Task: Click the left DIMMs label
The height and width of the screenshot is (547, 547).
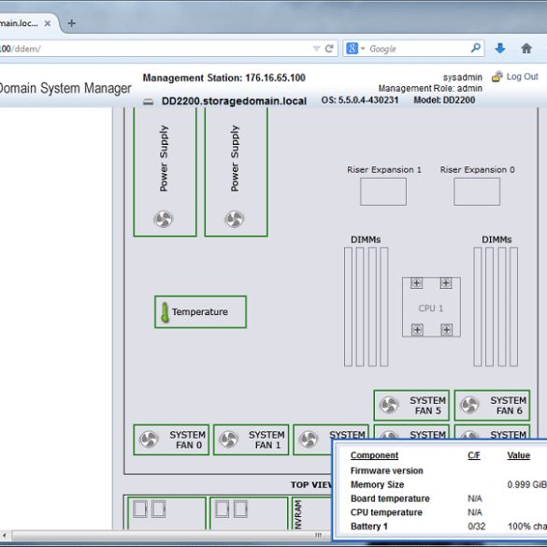Action: coord(366,239)
